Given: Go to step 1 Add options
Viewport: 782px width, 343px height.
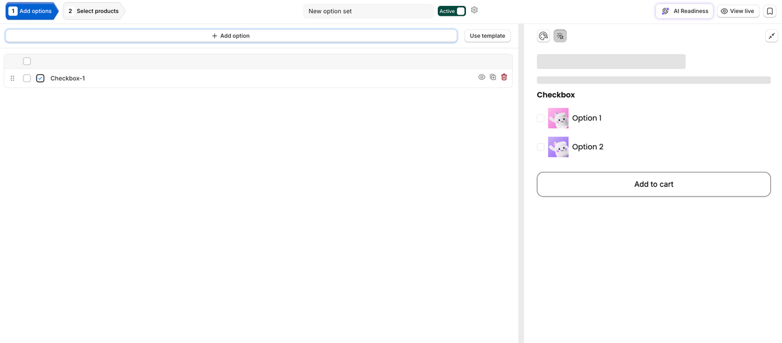Looking at the screenshot, I should (31, 11).
